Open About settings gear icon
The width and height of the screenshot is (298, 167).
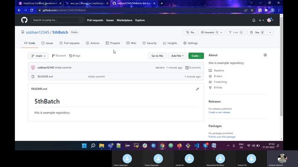[x=265, y=55]
